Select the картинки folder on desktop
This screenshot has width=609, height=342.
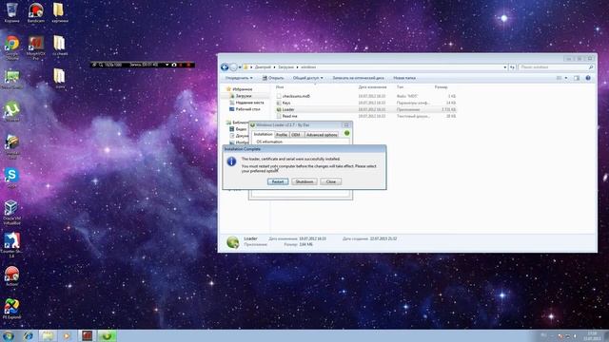coord(60,12)
